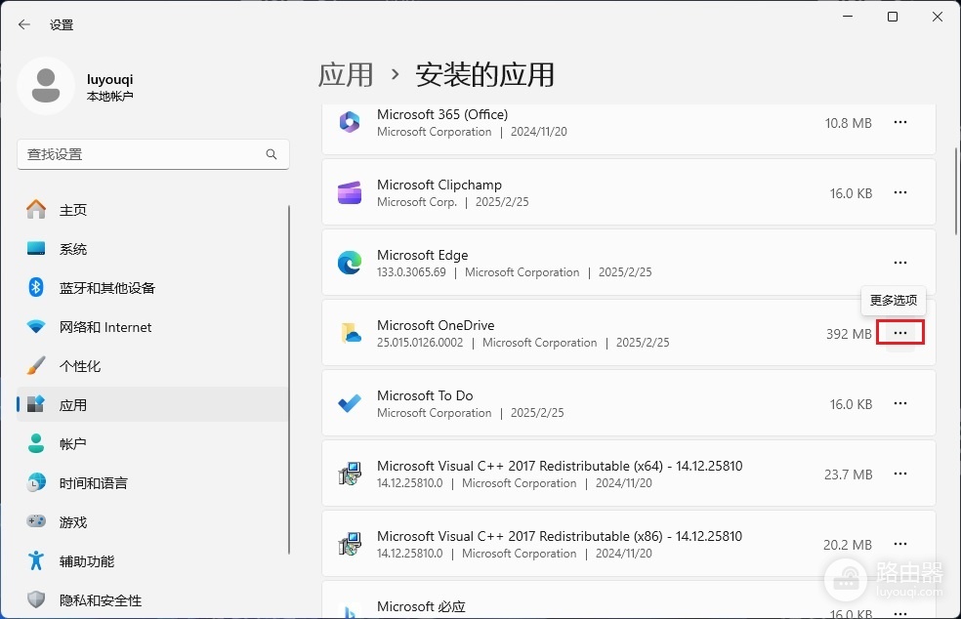The width and height of the screenshot is (961, 619).
Task: Go back with the arrow icon
Action: [x=23, y=24]
